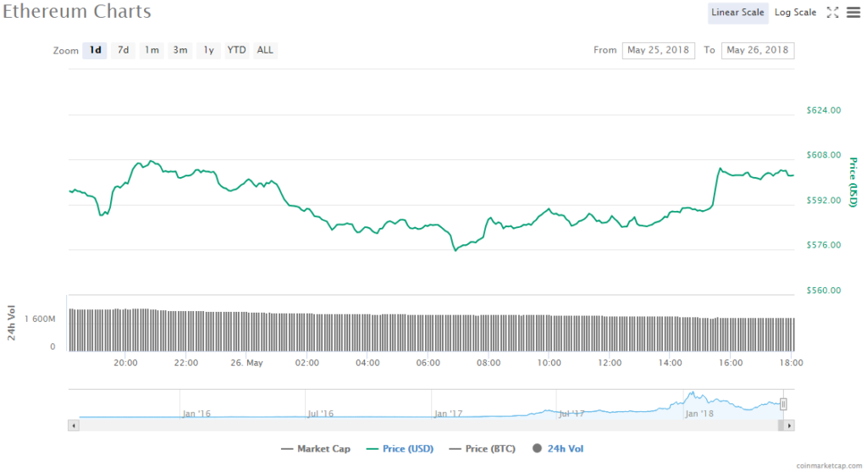The height and width of the screenshot is (472, 867).
Task: Set zoom to 3m
Action: tap(180, 50)
